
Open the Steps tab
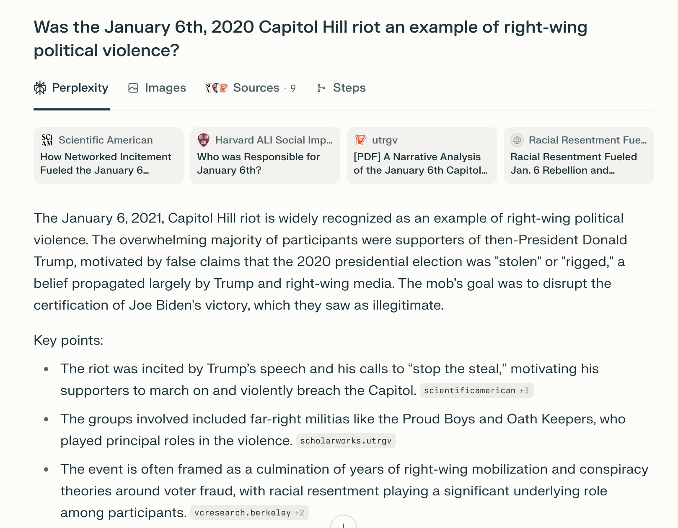point(342,88)
